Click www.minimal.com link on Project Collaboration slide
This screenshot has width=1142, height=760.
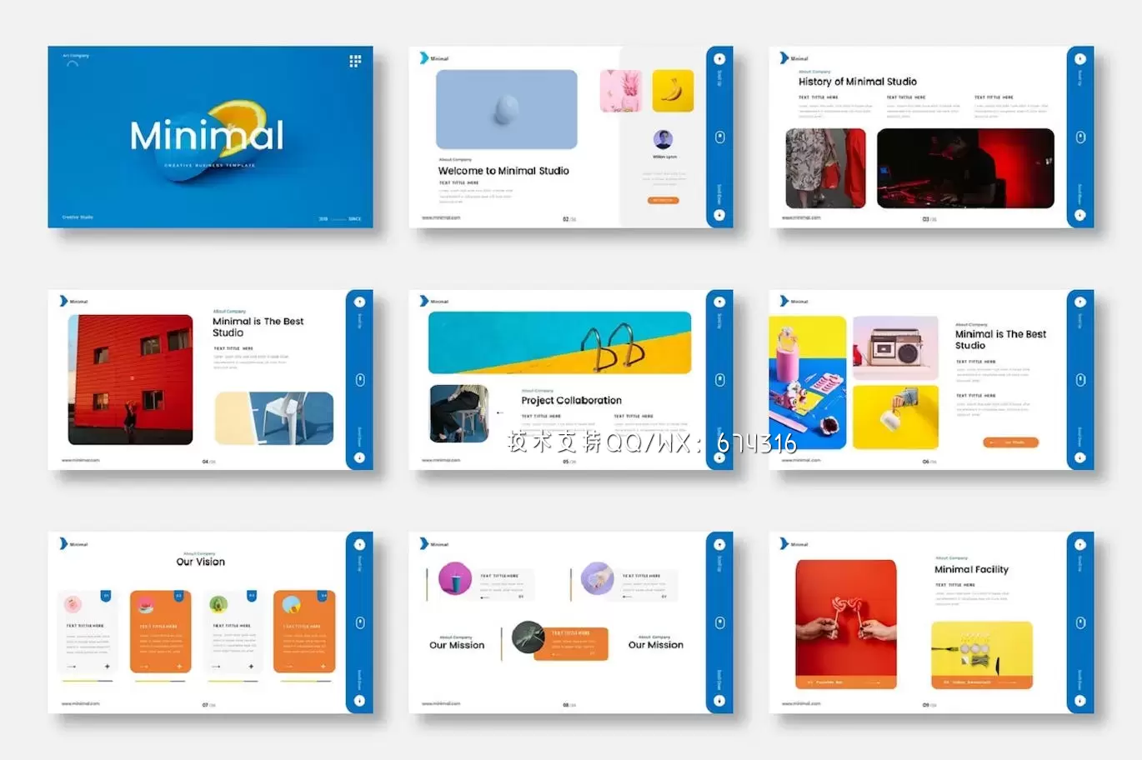[441, 460]
